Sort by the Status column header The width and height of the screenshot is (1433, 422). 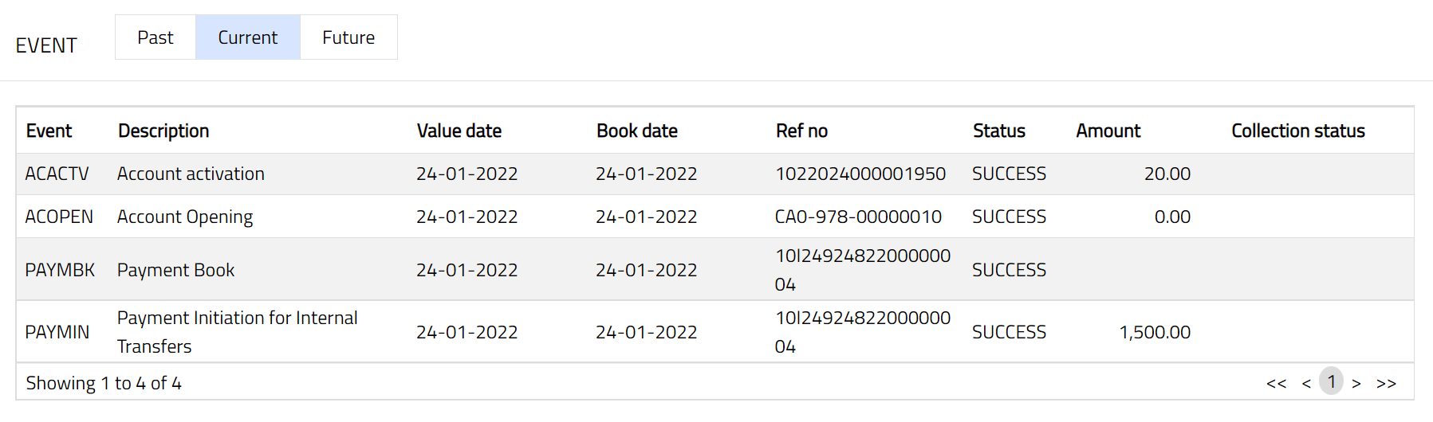[x=999, y=131]
